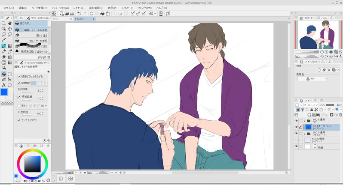
Task: Click the canvas horizontal scrollbar
Action: click(x=205, y=173)
